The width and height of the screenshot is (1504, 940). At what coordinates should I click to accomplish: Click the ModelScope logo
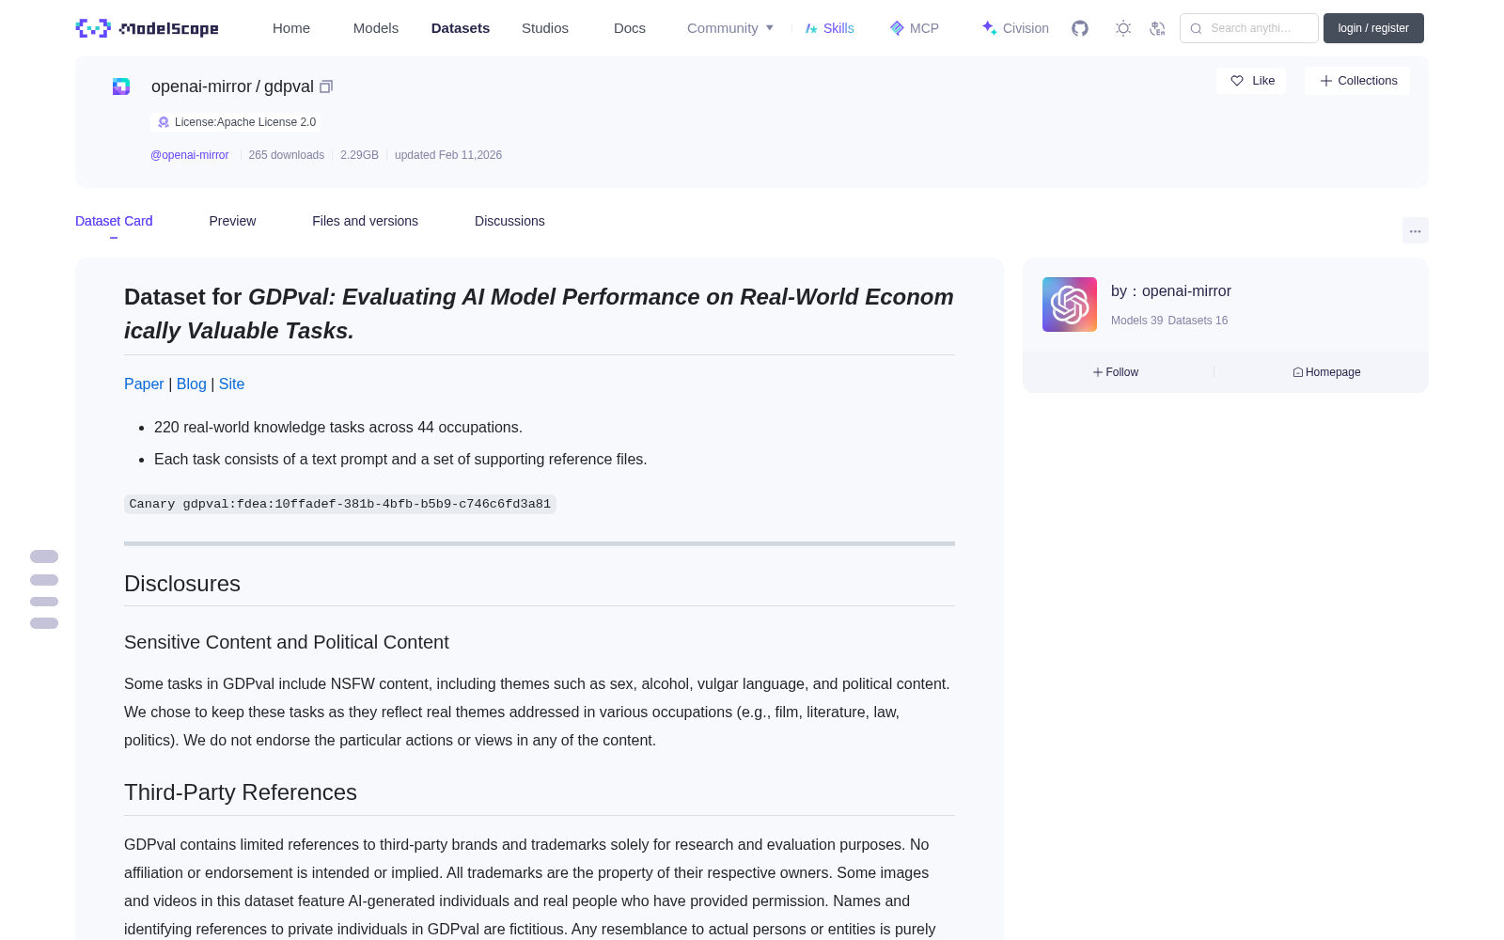point(147,28)
